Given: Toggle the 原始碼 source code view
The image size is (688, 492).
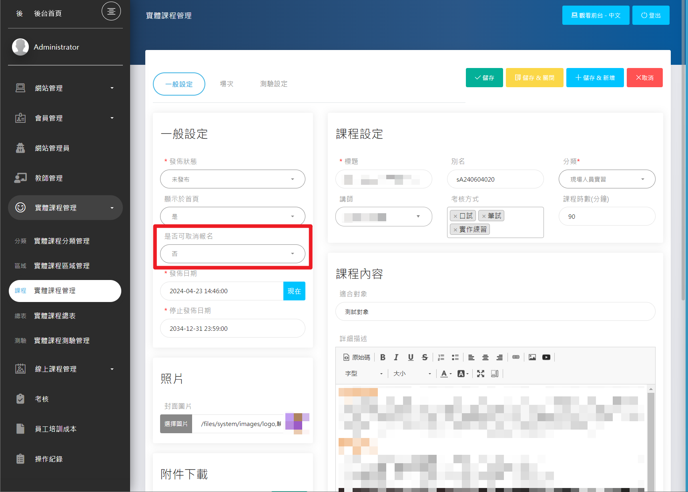Looking at the screenshot, I should pyautogui.click(x=357, y=357).
